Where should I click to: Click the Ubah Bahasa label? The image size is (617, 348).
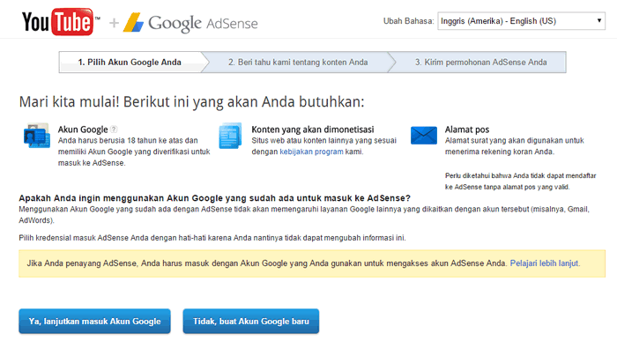(x=408, y=21)
